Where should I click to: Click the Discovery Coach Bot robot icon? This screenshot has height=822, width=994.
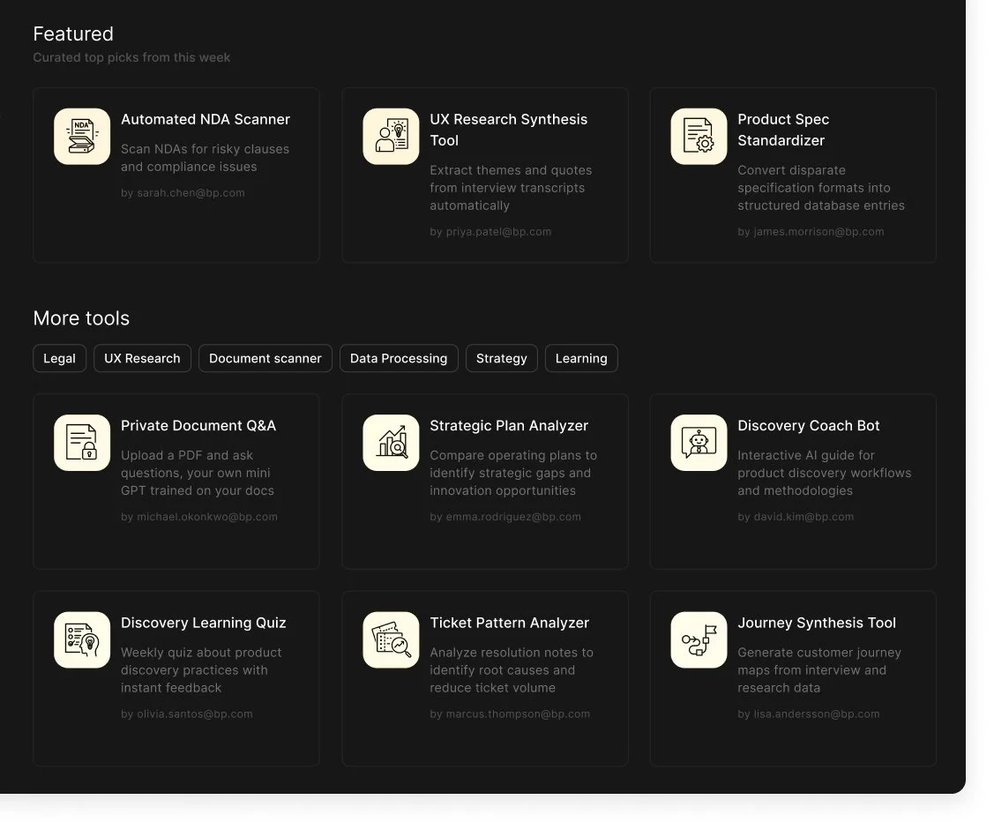click(x=698, y=442)
